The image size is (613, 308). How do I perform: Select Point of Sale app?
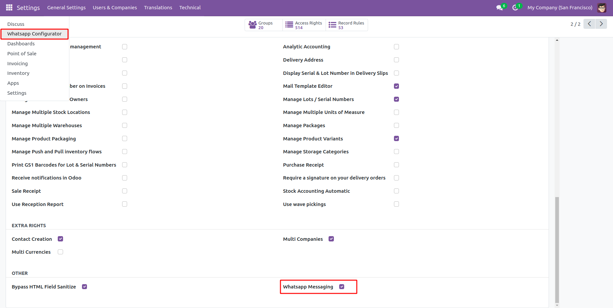point(22,54)
